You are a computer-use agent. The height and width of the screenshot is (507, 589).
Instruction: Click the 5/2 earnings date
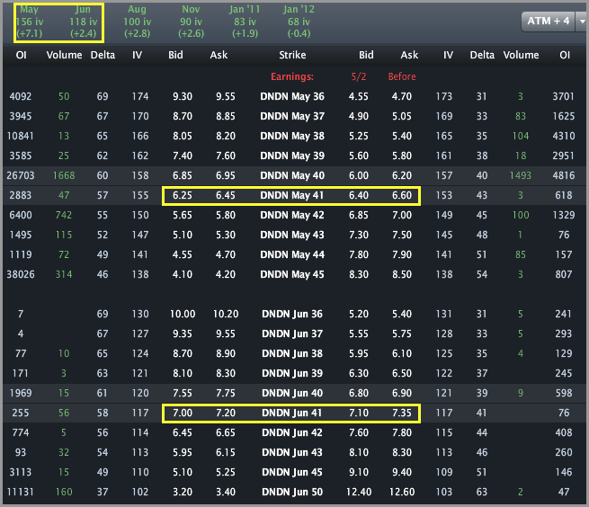coord(359,76)
